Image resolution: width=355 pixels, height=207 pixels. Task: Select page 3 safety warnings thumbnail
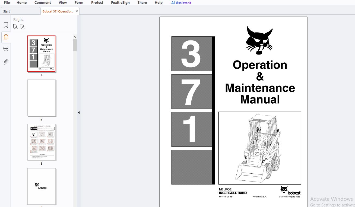(42, 142)
